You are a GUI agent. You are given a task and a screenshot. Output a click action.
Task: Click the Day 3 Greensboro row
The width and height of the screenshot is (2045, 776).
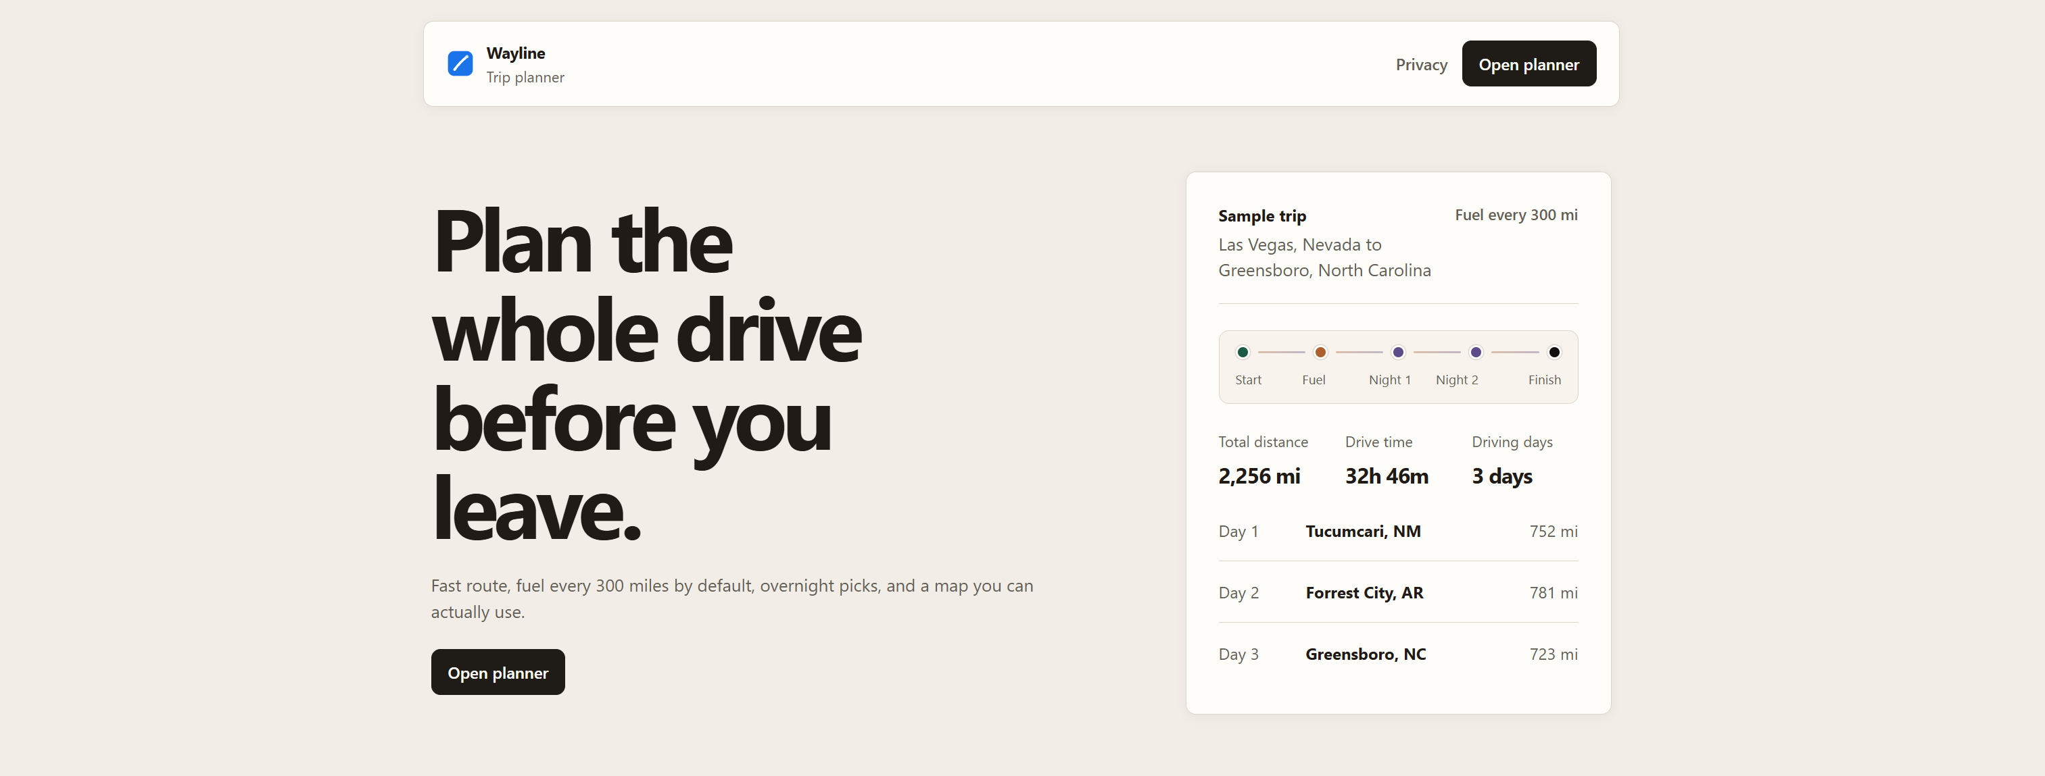[1397, 654]
